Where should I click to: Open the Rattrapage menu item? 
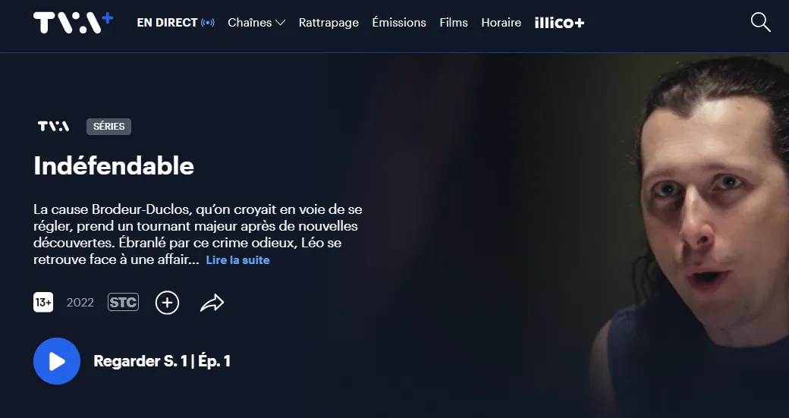tap(328, 23)
